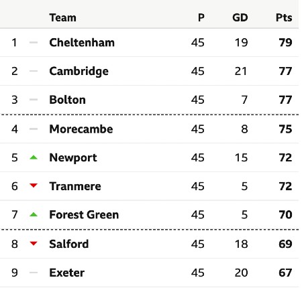The image size is (302, 288).
Task: Open the Cheltenham team link
Action: tap(82, 42)
